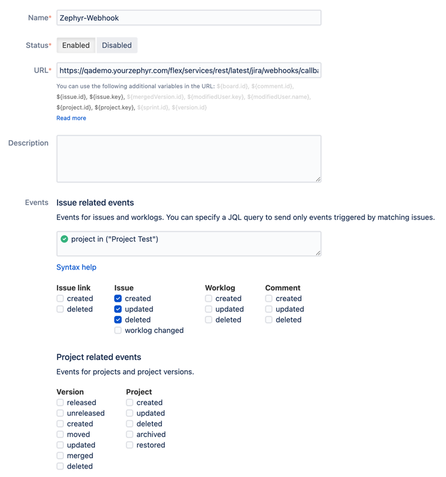
Task: Open the Syntax help link
Action: pyautogui.click(x=76, y=267)
